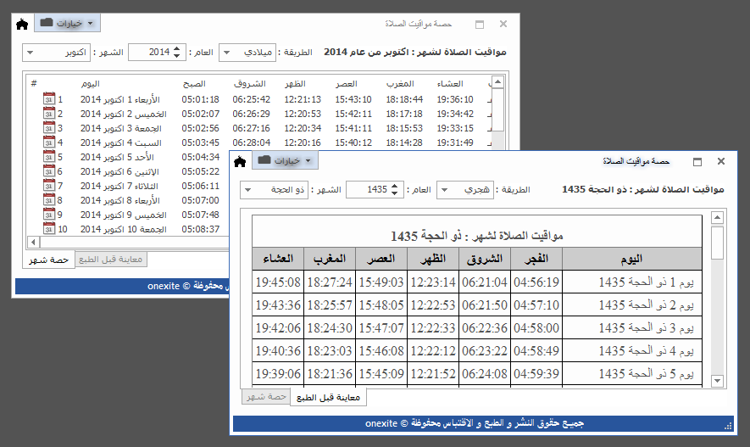Open the خيارات options menu in front window

coord(285,161)
